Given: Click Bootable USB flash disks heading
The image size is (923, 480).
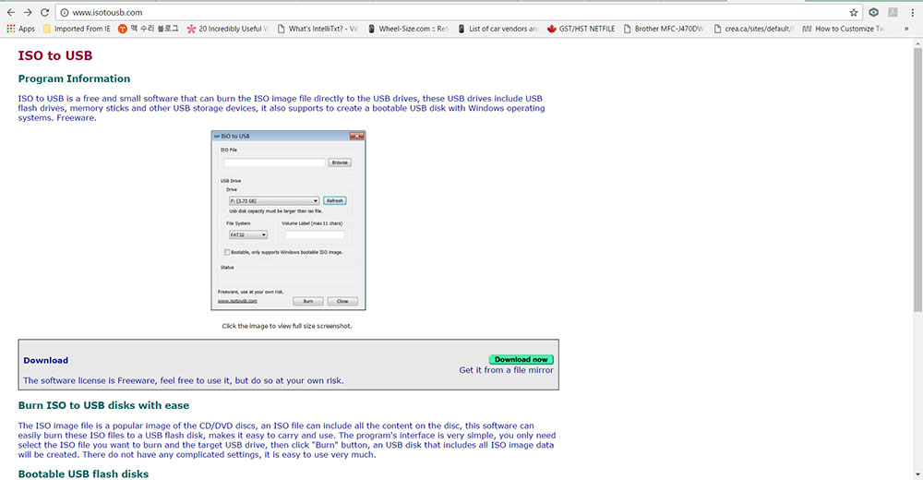Looking at the screenshot, I should (x=83, y=474).
